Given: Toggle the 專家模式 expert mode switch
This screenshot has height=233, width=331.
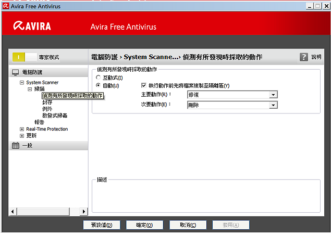Looking at the screenshot, I should click(x=24, y=57).
